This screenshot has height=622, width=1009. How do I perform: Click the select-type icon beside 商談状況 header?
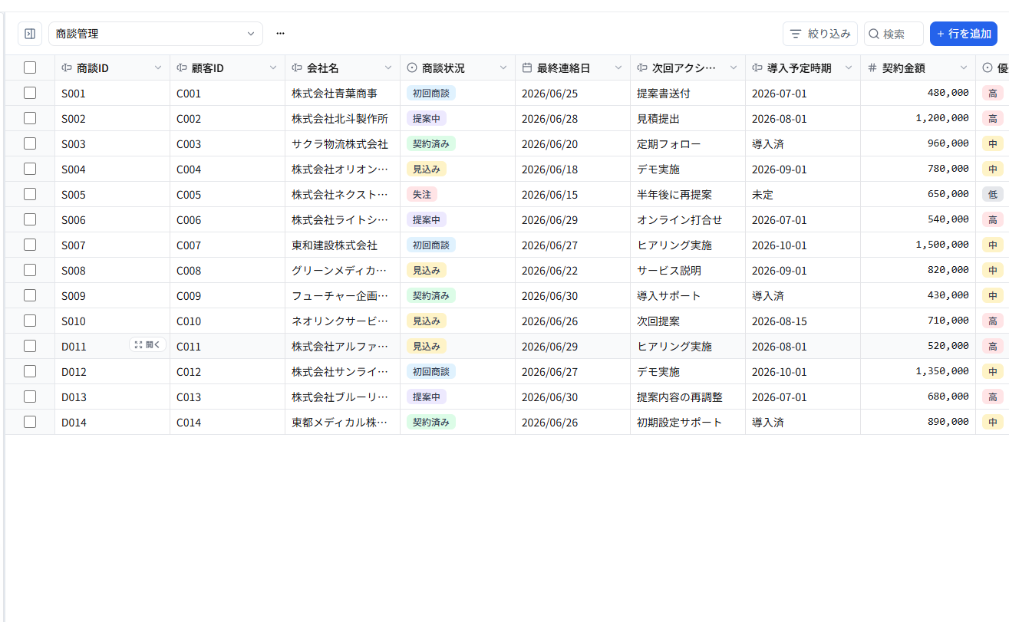[x=412, y=68]
